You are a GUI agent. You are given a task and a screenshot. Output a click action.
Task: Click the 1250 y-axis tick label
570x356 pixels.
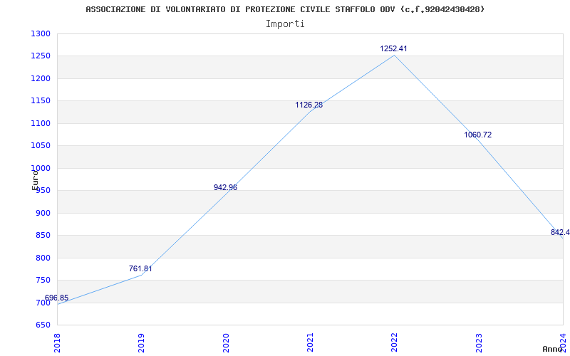pyautogui.click(x=41, y=56)
